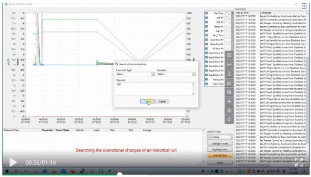Expand the Operator dropdown in search dialog
311x177 pixels.
click(x=177, y=74)
